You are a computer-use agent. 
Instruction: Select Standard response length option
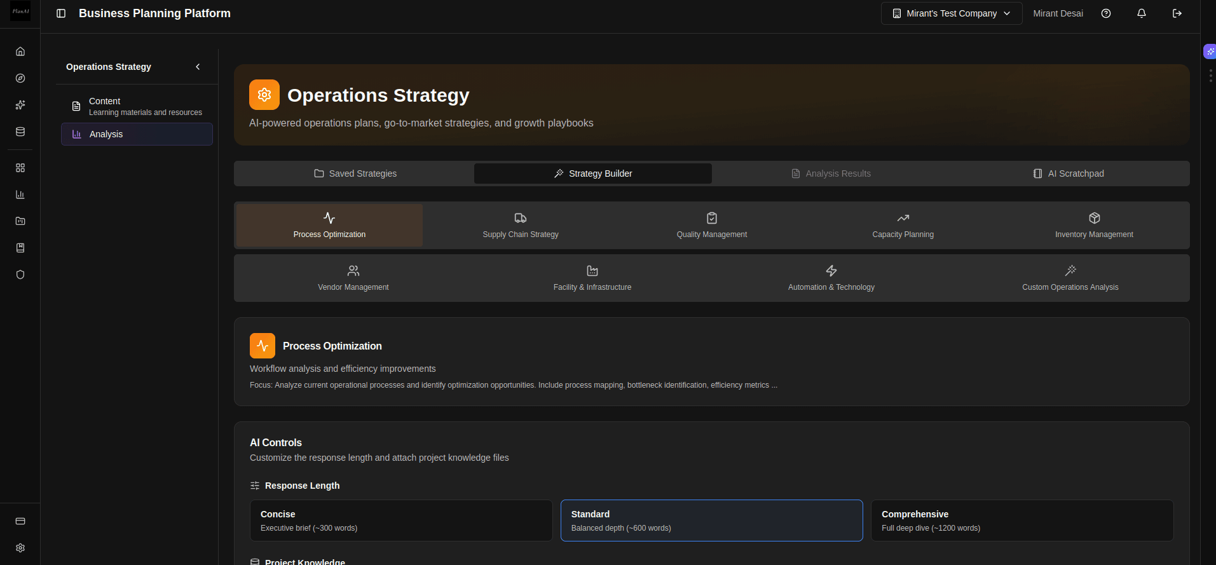pyautogui.click(x=711, y=521)
